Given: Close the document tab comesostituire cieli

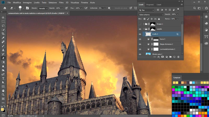Looking at the screenshot, I should 67,13.
